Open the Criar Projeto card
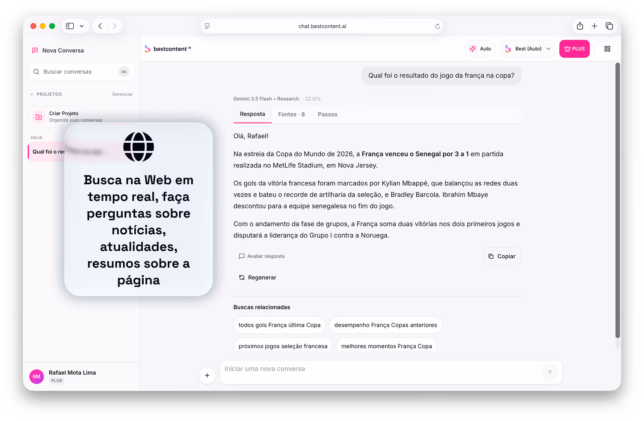Image resolution: width=644 pixels, height=421 pixels. coord(81,117)
